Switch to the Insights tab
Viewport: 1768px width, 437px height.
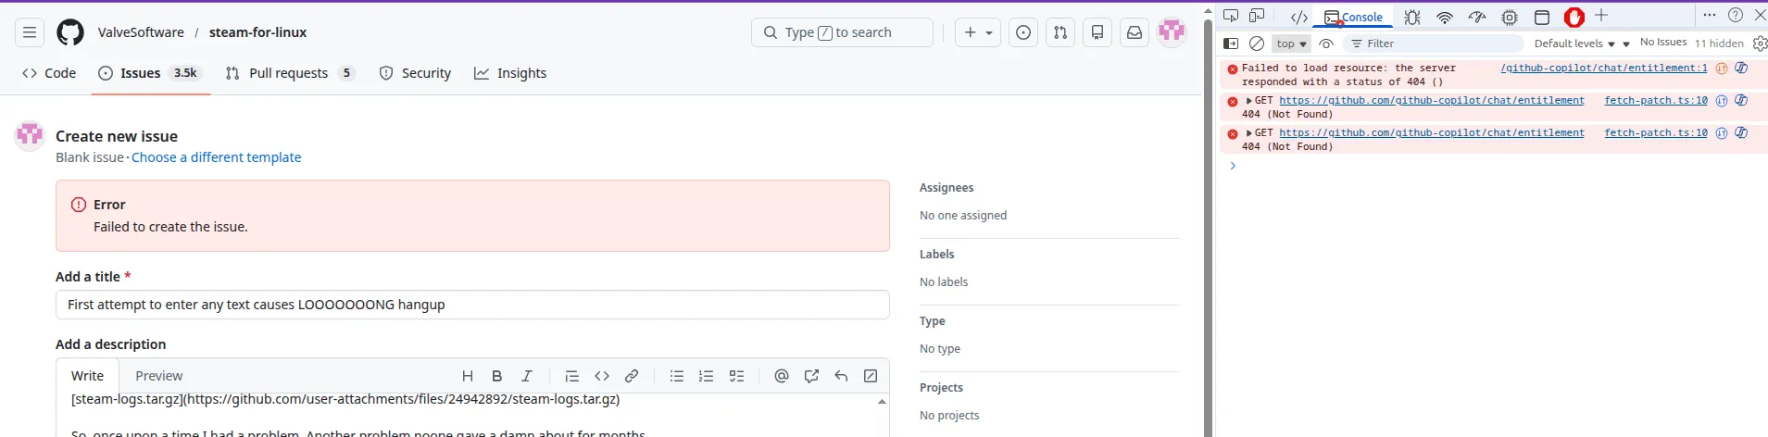point(510,73)
